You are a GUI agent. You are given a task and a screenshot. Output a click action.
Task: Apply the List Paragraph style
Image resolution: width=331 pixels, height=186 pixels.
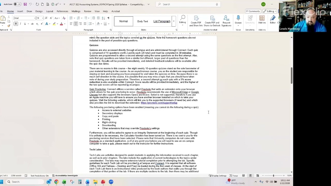(x=162, y=21)
